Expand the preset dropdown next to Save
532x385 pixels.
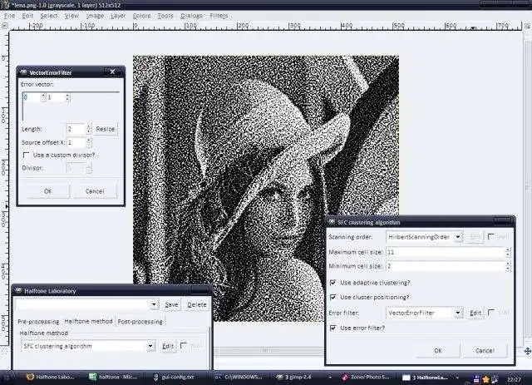(x=154, y=304)
